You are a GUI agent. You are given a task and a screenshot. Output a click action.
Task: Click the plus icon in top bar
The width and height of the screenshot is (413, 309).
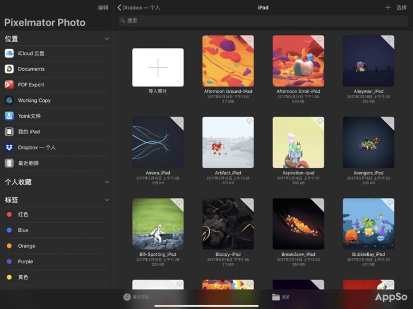click(x=388, y=7)
